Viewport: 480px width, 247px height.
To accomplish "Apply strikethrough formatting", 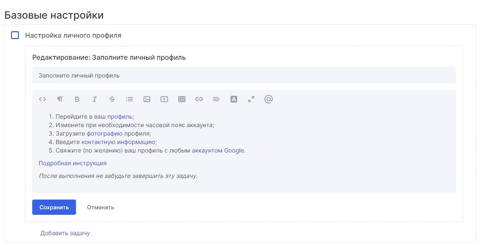I will [112, 99].
